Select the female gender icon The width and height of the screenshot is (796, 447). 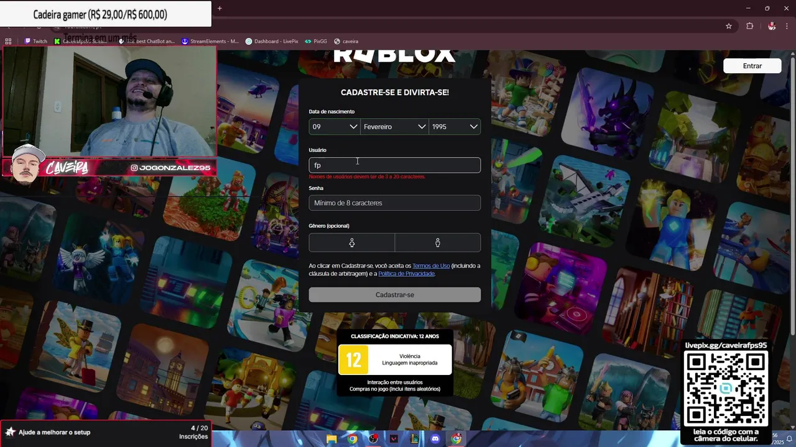click(x=352, y=243)
